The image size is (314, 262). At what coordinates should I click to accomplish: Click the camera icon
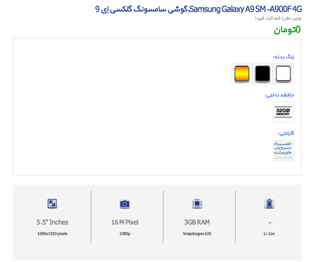(125, 204)
